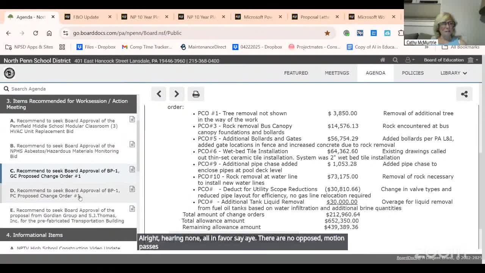Go forward in the browser
The width and height of the screenshot is (485, 273).
click(x=22, y=33)
